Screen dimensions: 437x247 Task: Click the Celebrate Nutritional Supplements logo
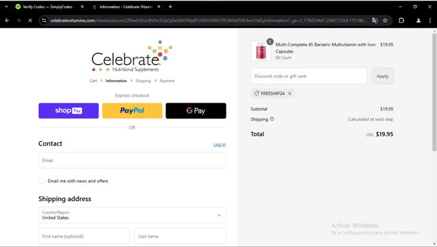coord(132,56)
